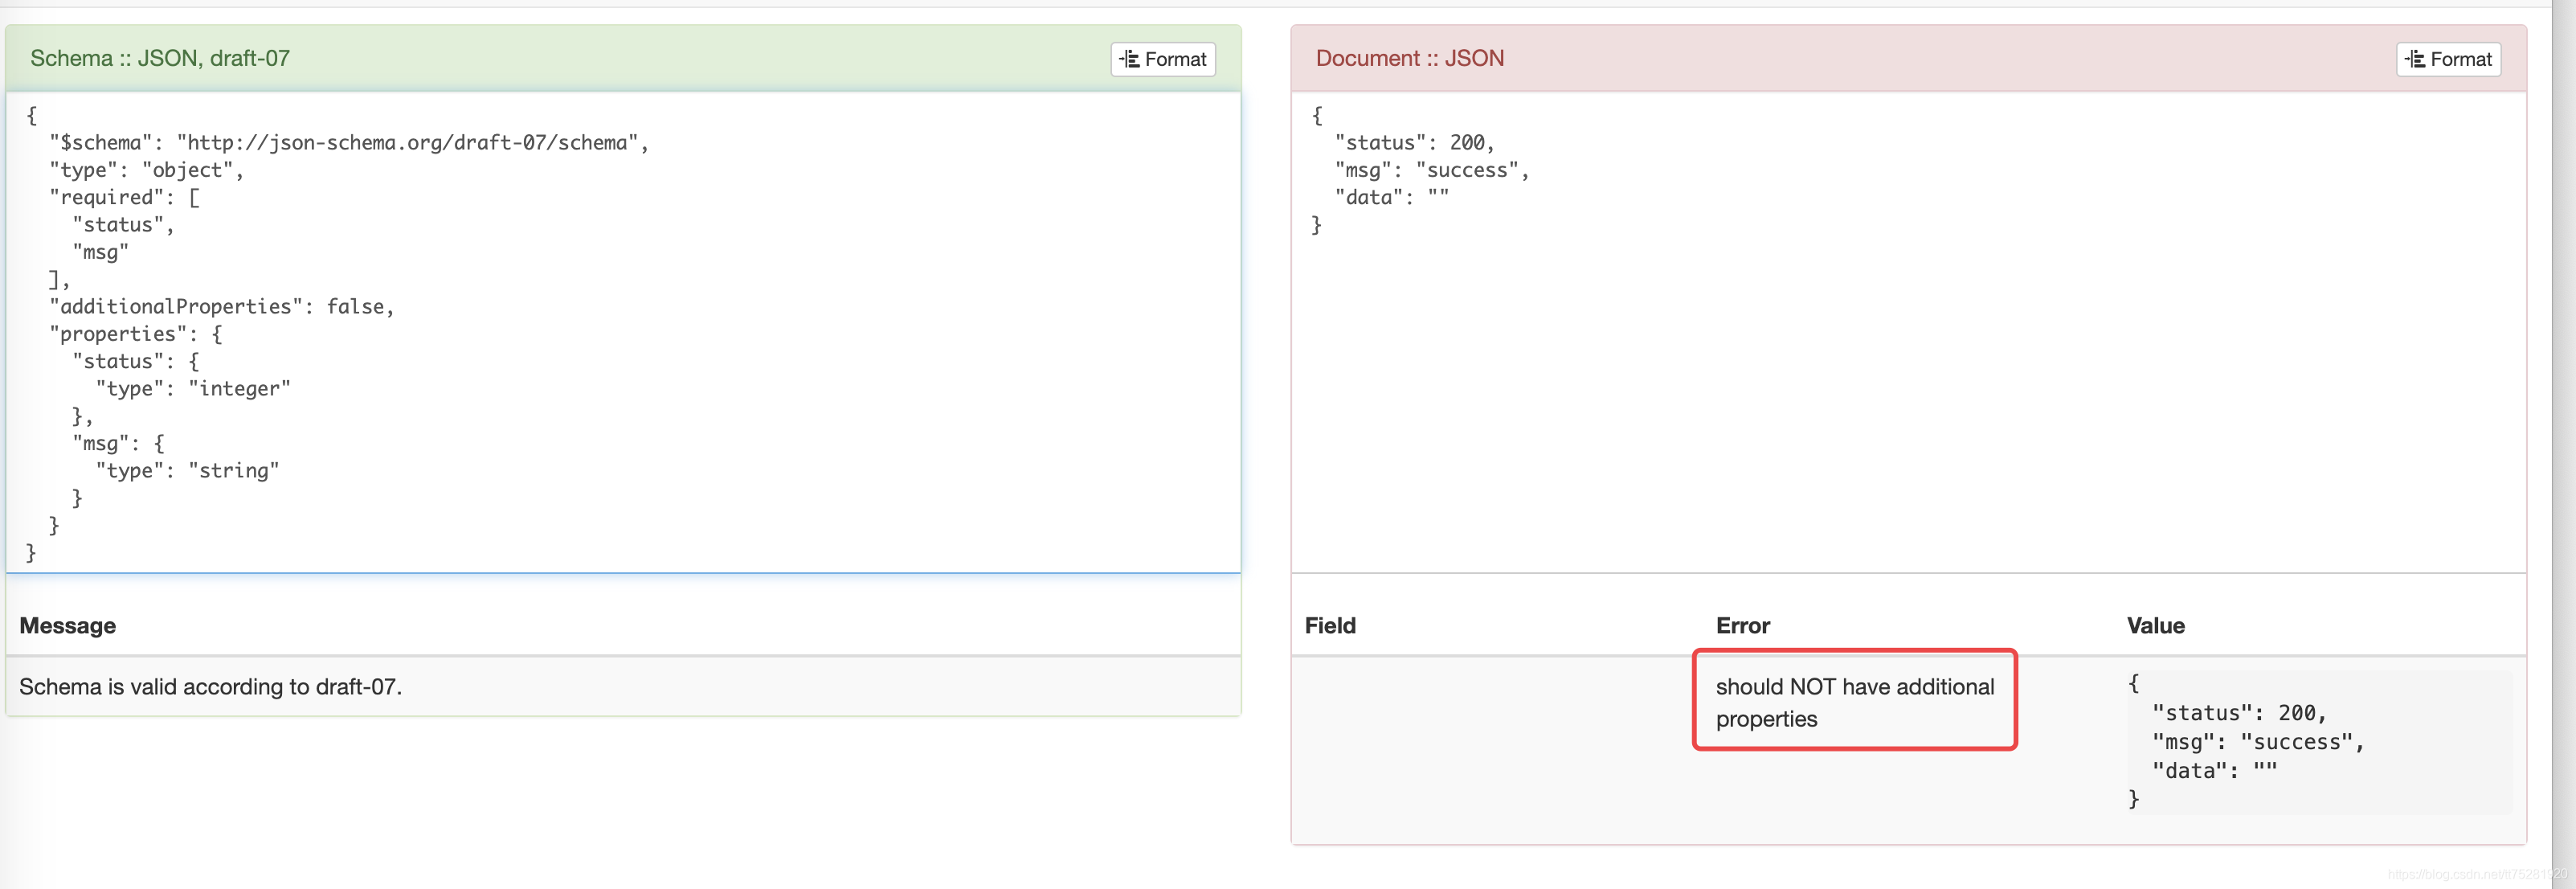Click the "required": [ line in schema
2576x889 pixels.
tap(125, 197)
